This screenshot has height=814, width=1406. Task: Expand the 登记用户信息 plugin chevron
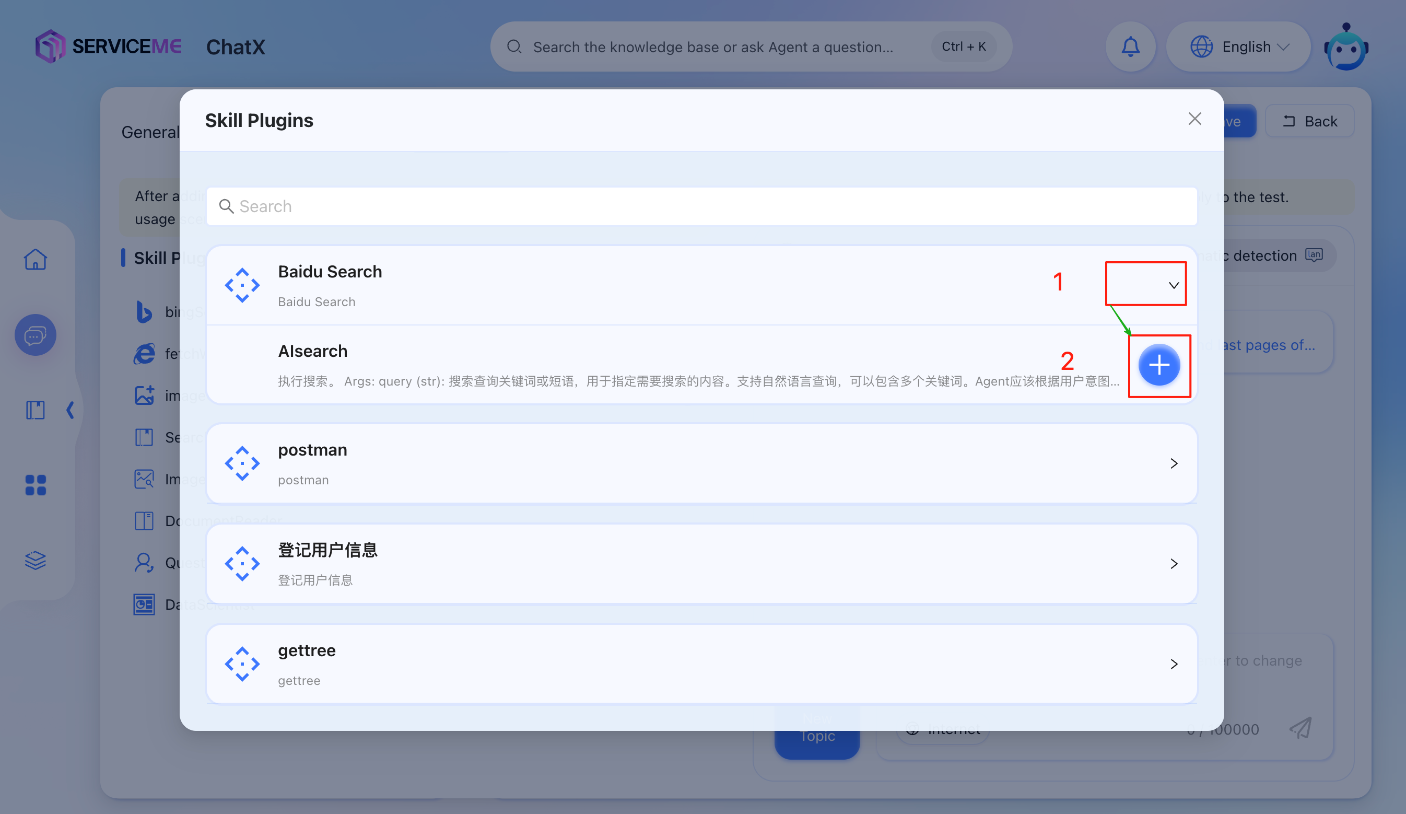point(1174,564)
